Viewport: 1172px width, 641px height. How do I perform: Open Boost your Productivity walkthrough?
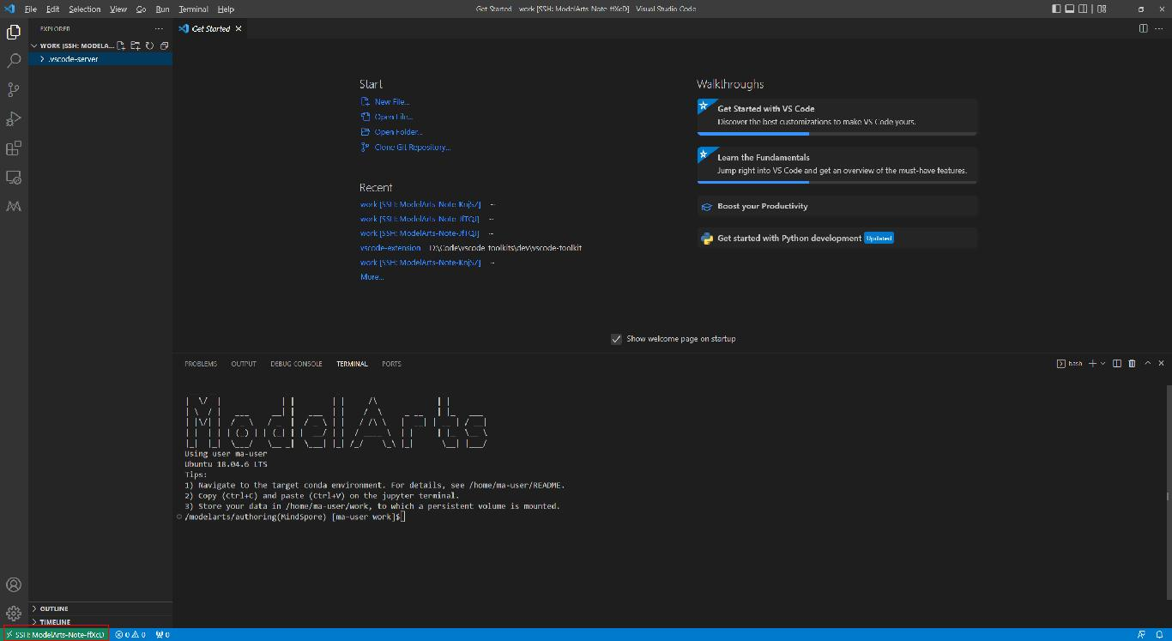(837, 206)
